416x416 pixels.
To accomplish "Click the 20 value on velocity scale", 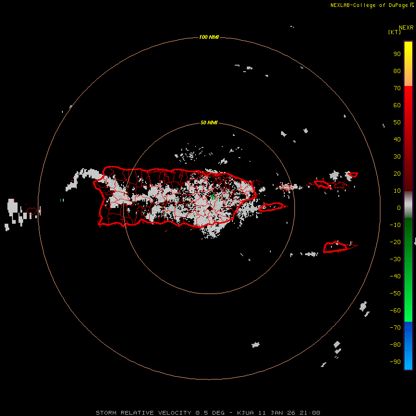I will pyautogui.click(x=397, y=174).
